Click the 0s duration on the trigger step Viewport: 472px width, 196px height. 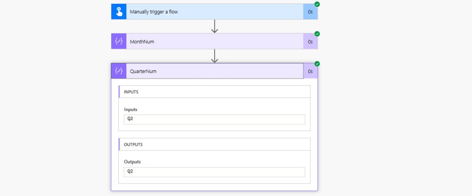coord(310,12)
